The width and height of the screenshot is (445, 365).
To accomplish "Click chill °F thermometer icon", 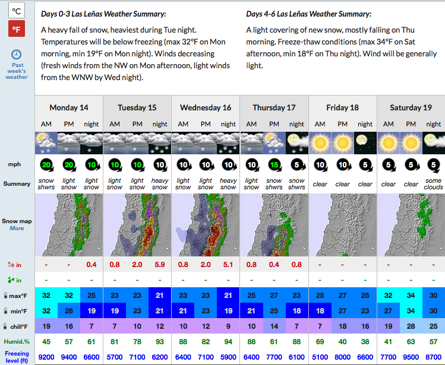I will tap(5, 326).
